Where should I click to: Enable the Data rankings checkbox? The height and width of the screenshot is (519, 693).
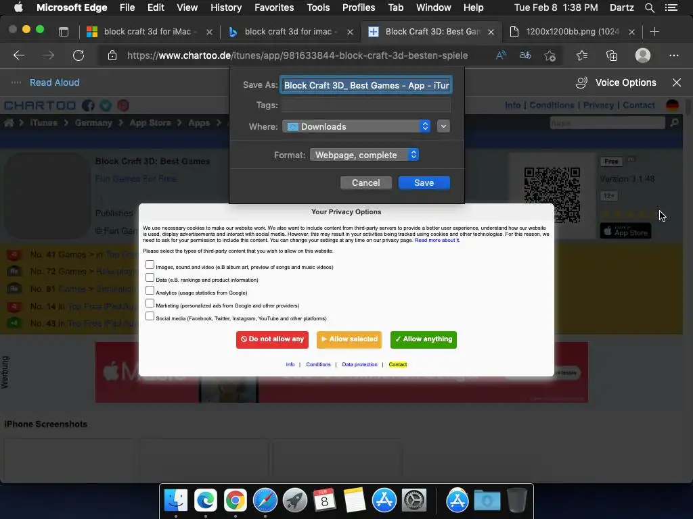(150, 278)
